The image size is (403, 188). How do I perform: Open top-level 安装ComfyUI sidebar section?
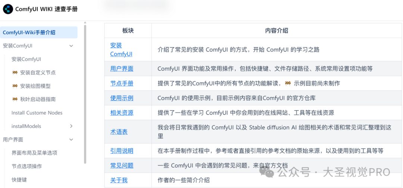coord(18,46)
